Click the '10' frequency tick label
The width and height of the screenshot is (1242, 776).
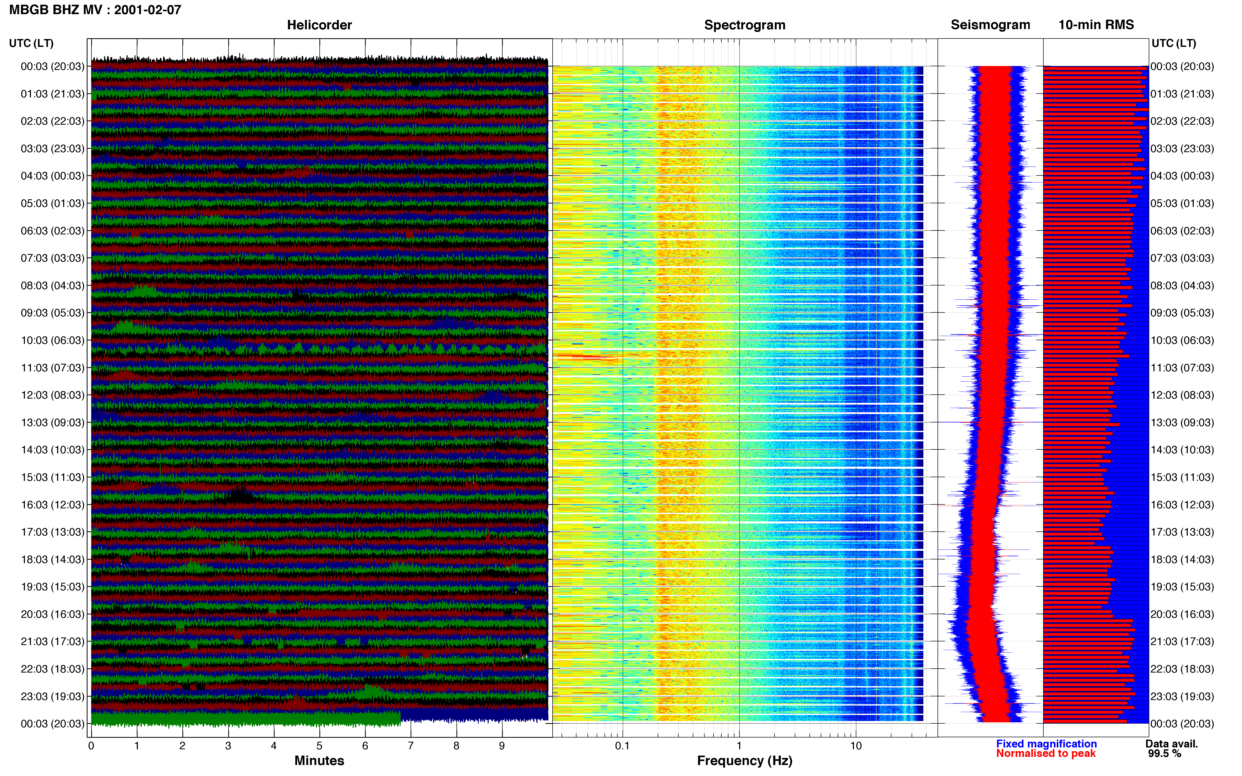click(x=856, y=746)
